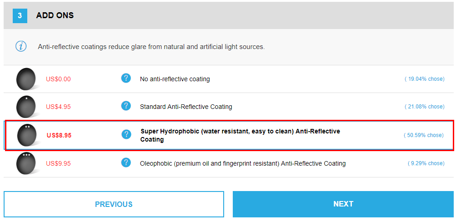
Task: Click help icon for No anti-reflective coating
Action: coord(126,79)
